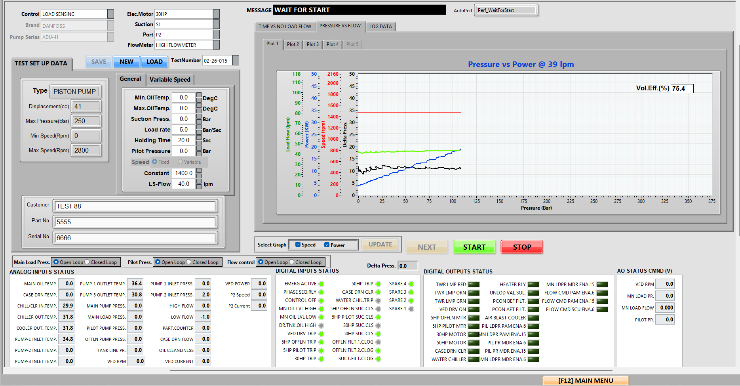Choose Variable speed radio option
The height and width of the screenshot is (386, 740).
pos(181,162)
